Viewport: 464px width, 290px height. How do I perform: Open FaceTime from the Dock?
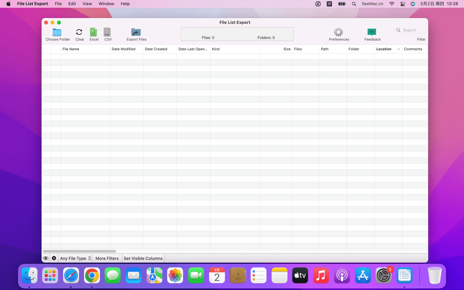pos(196,275)
